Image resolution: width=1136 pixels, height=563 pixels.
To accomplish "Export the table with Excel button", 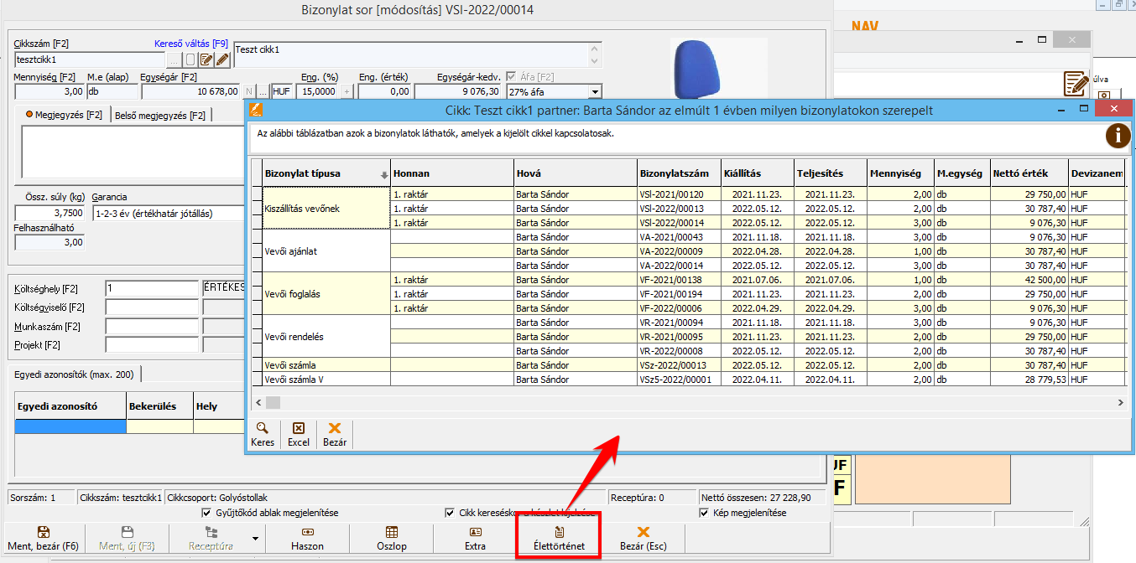I will point(298,433).
